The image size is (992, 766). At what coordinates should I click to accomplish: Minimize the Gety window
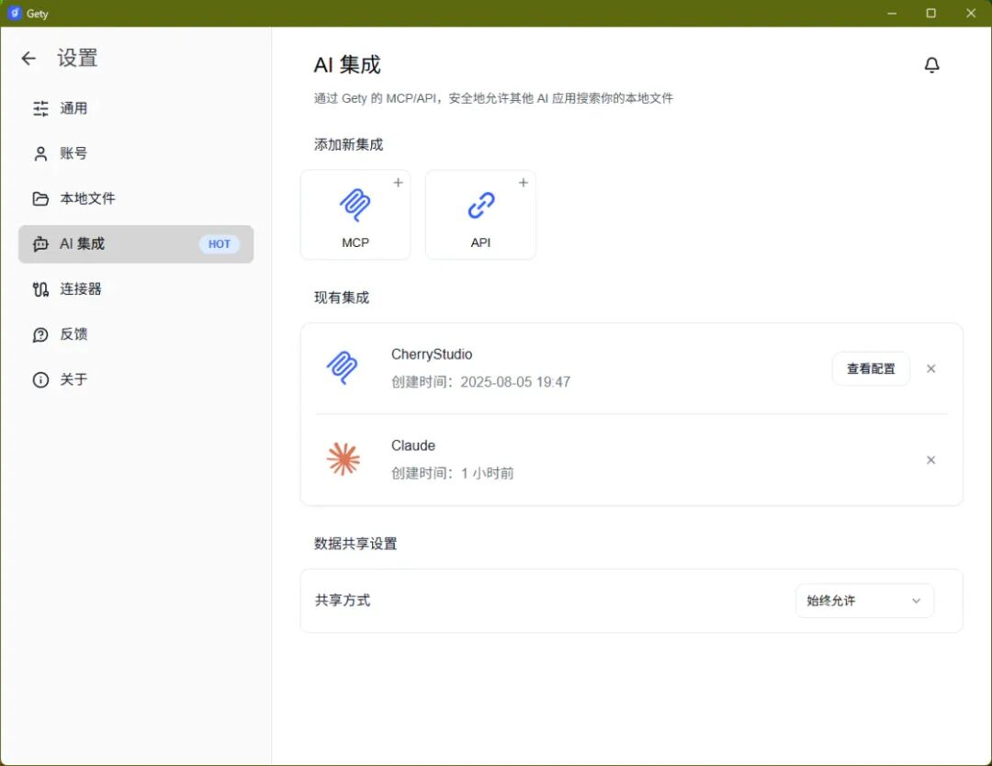click(891, 13)
